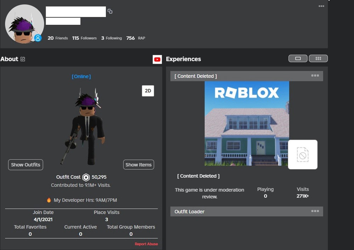354x250 pixels.
Task: Copy the username with the copy icon
Action: click(110, 11)
